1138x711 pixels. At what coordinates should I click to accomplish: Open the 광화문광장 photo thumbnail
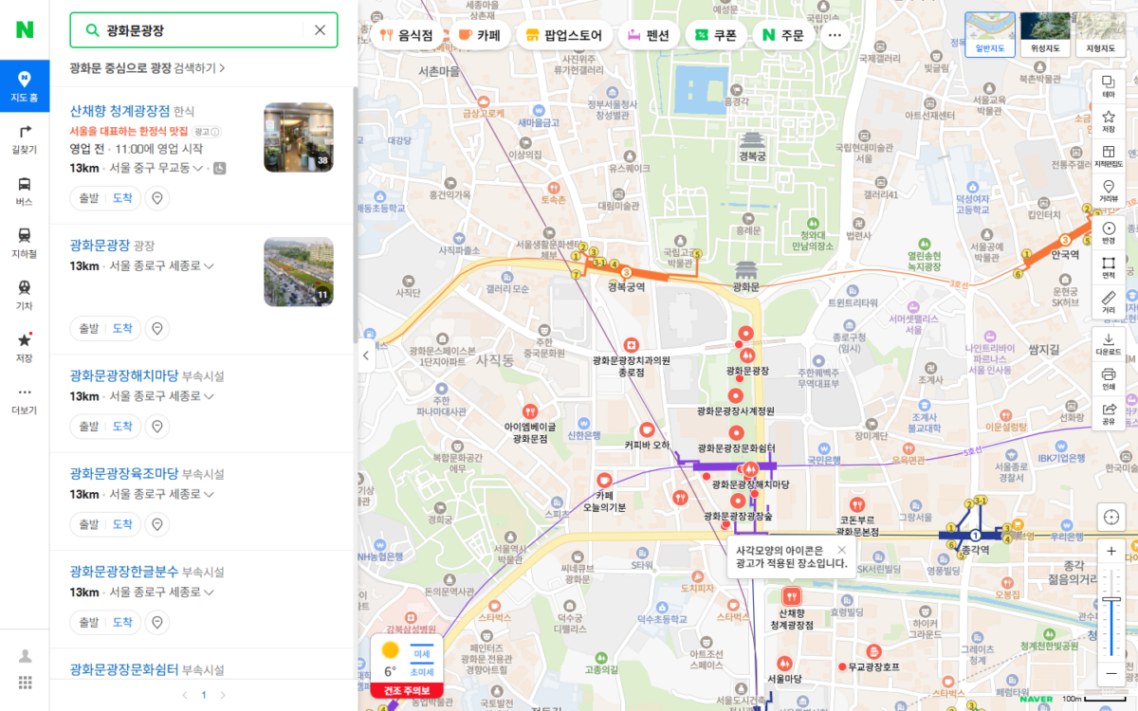pyautogui.click(x=298, y=272)
